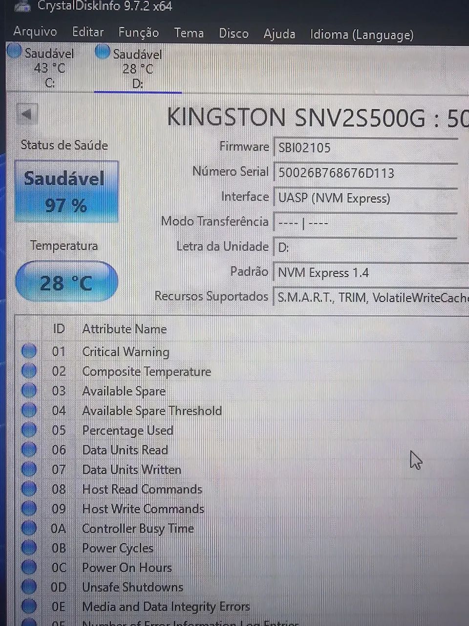Select the Data Units Read attribute text
469x626 pixels.
[125, 450]
